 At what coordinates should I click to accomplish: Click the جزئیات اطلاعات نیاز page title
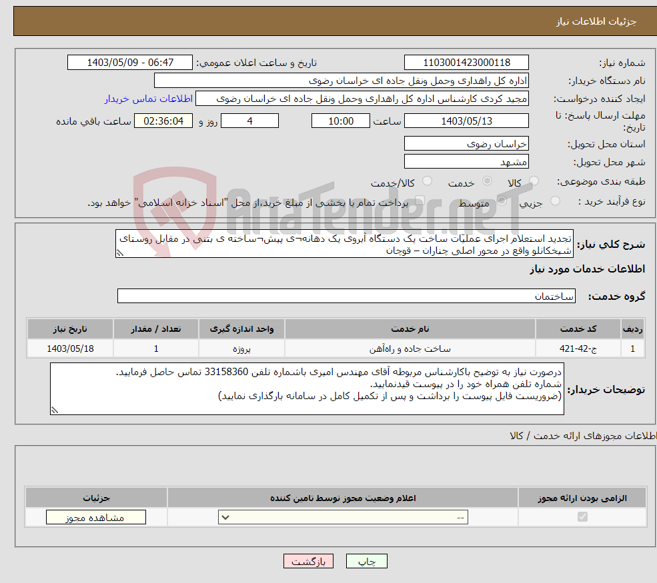[596, 21]
